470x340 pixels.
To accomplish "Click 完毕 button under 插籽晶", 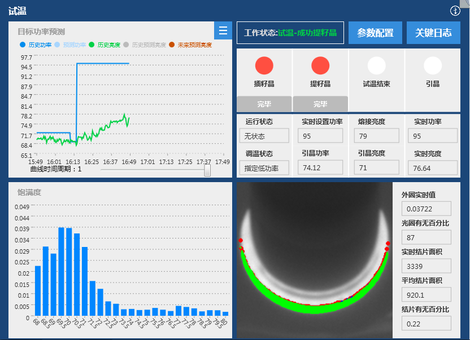I will pyautogui.click(x=264, y=104).
